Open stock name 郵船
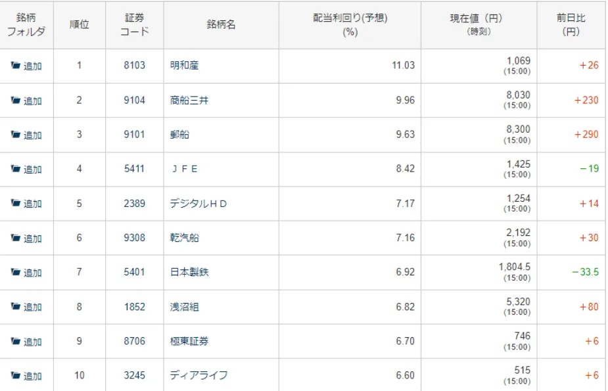Image resolution: width=608 pixels, height=391 pixels. pos(180,134)
